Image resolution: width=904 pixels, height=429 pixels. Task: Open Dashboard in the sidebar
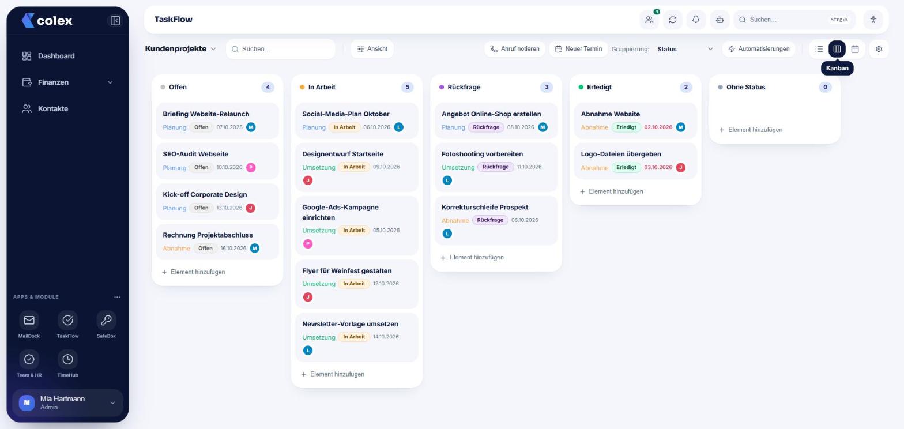[x=67, y=56]
